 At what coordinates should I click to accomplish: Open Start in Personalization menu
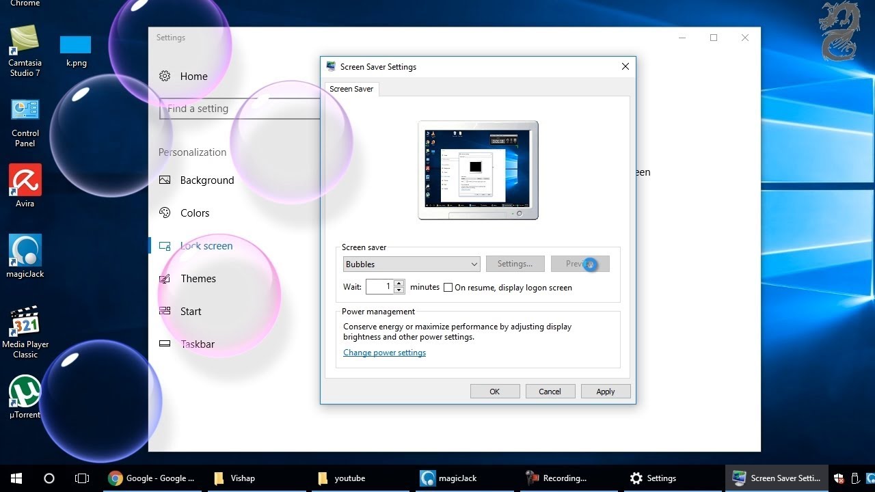click(x=191, y=312)
